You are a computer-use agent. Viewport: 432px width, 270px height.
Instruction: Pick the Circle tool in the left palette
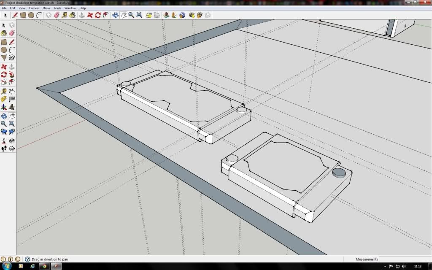click(4, 50)
